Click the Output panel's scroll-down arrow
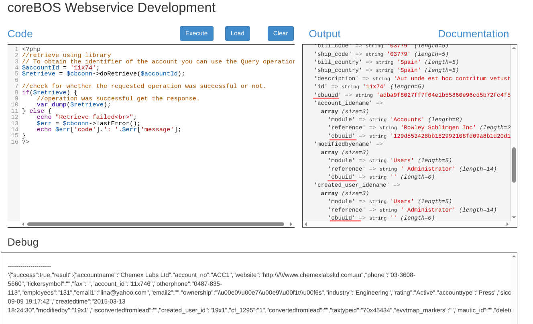This screenshot has width=533, height=324. click(x=514, y=217)
